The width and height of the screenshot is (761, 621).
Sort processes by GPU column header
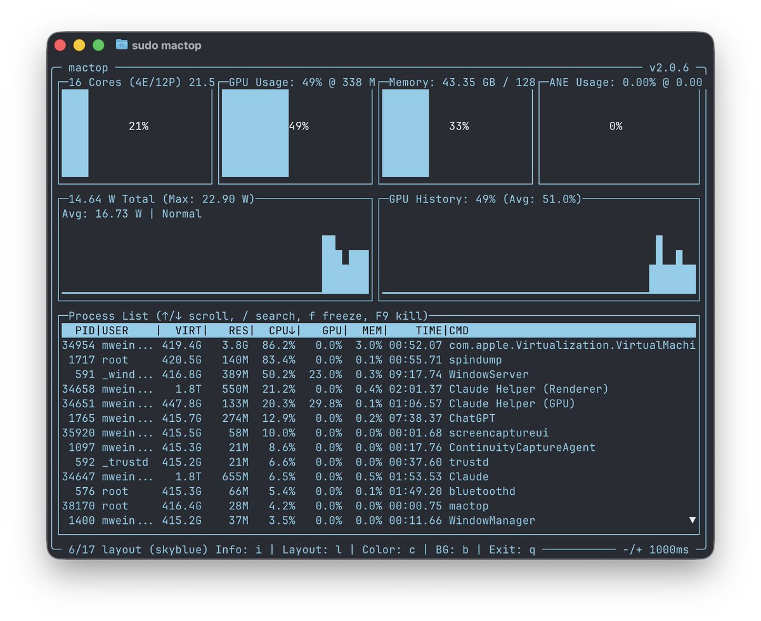332,330
